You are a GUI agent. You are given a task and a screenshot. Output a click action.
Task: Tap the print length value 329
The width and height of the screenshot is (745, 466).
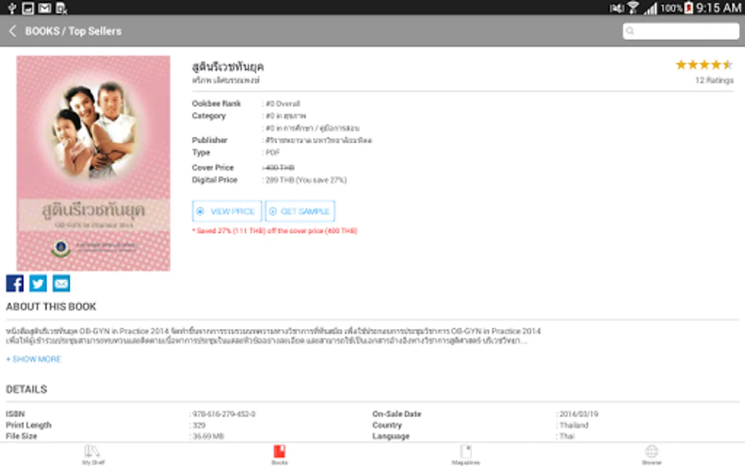click(x=199, y=425)
